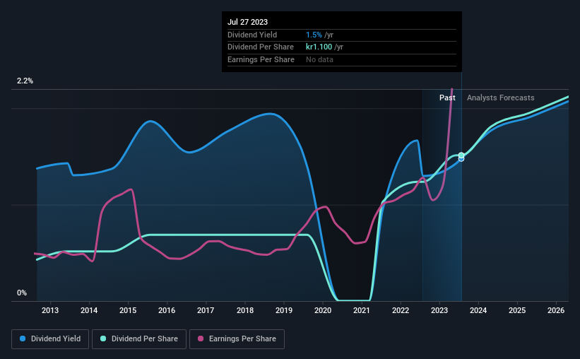The image size is (580, 359).
Task: Click the blue Dividend Yield legend dot
Action: [x=23, y=339]
